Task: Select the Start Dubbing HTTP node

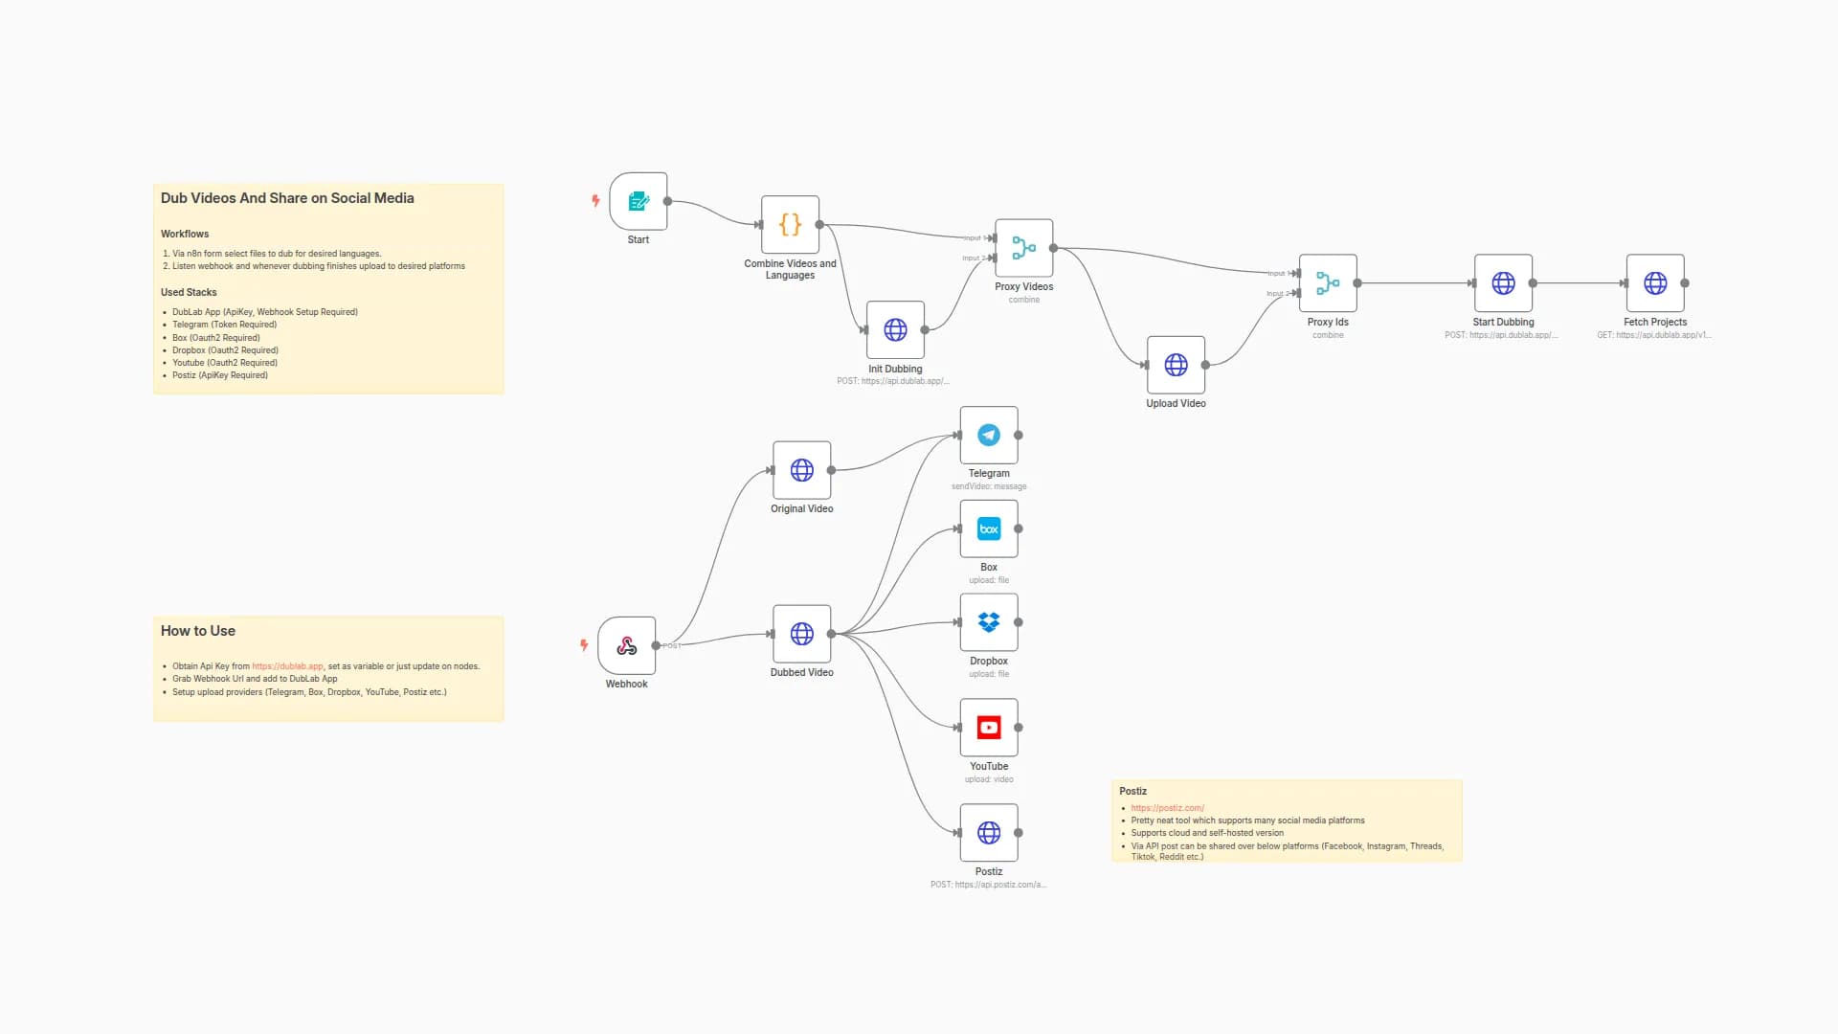Action: 1503,283
